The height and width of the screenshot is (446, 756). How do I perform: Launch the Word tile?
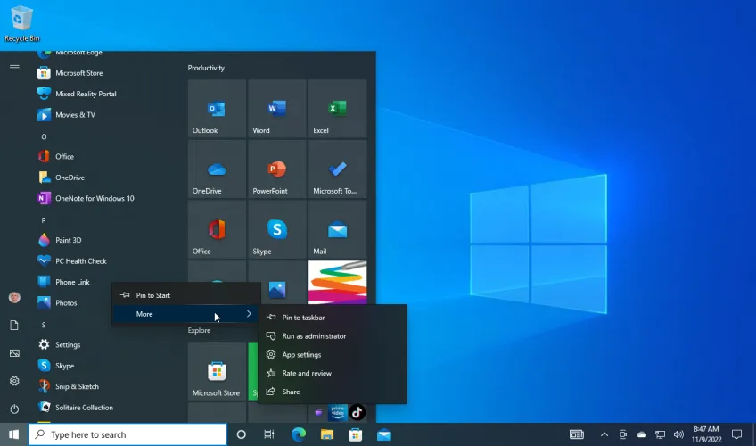click(x=276, y=109)
